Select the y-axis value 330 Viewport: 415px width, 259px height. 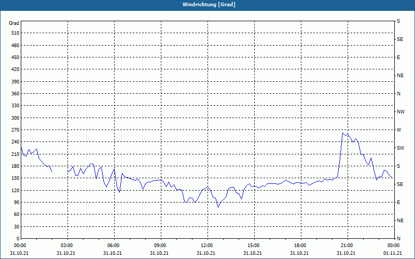pos(16,106)
